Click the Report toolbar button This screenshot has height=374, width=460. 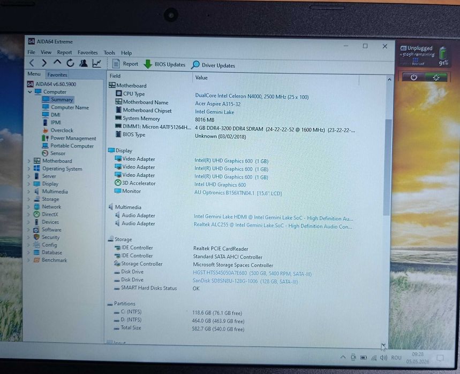click(x=125, y=64)
